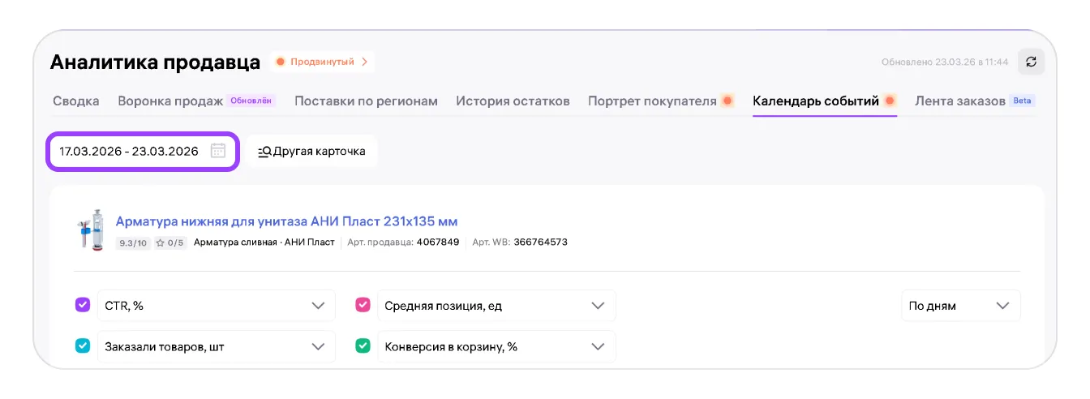Disable the green Конверсия в корзину checkbox

[x=363, y=346]
